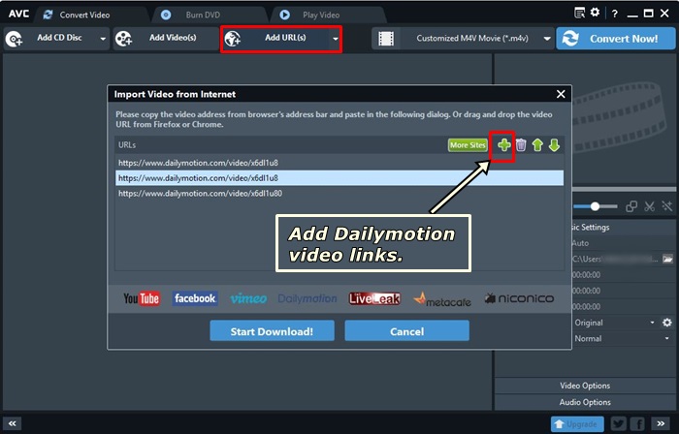The height and width of the screenshot is (434, 679).
Task: Click the Add Video(s) button
Action: point(166,38)
